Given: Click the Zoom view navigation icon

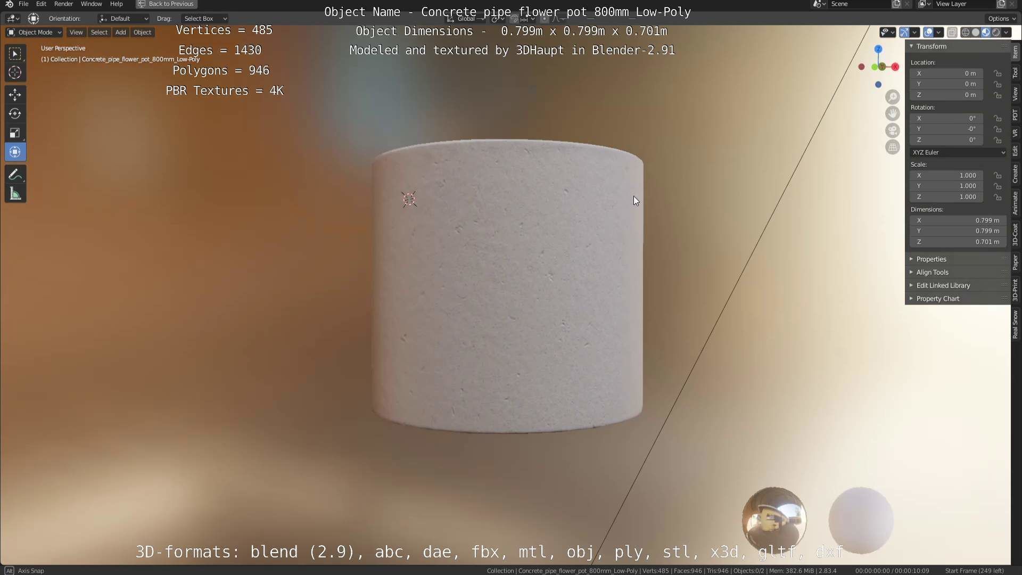Looking at the screenshot, I should (893, 97).
